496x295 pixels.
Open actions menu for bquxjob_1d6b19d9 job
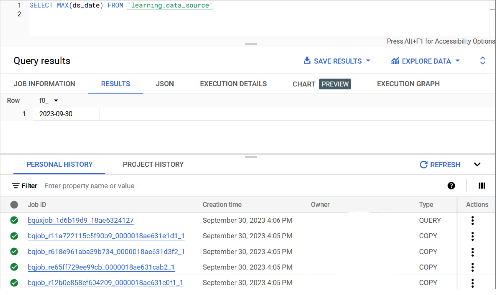pyautogui.click(x=472, y=220)
